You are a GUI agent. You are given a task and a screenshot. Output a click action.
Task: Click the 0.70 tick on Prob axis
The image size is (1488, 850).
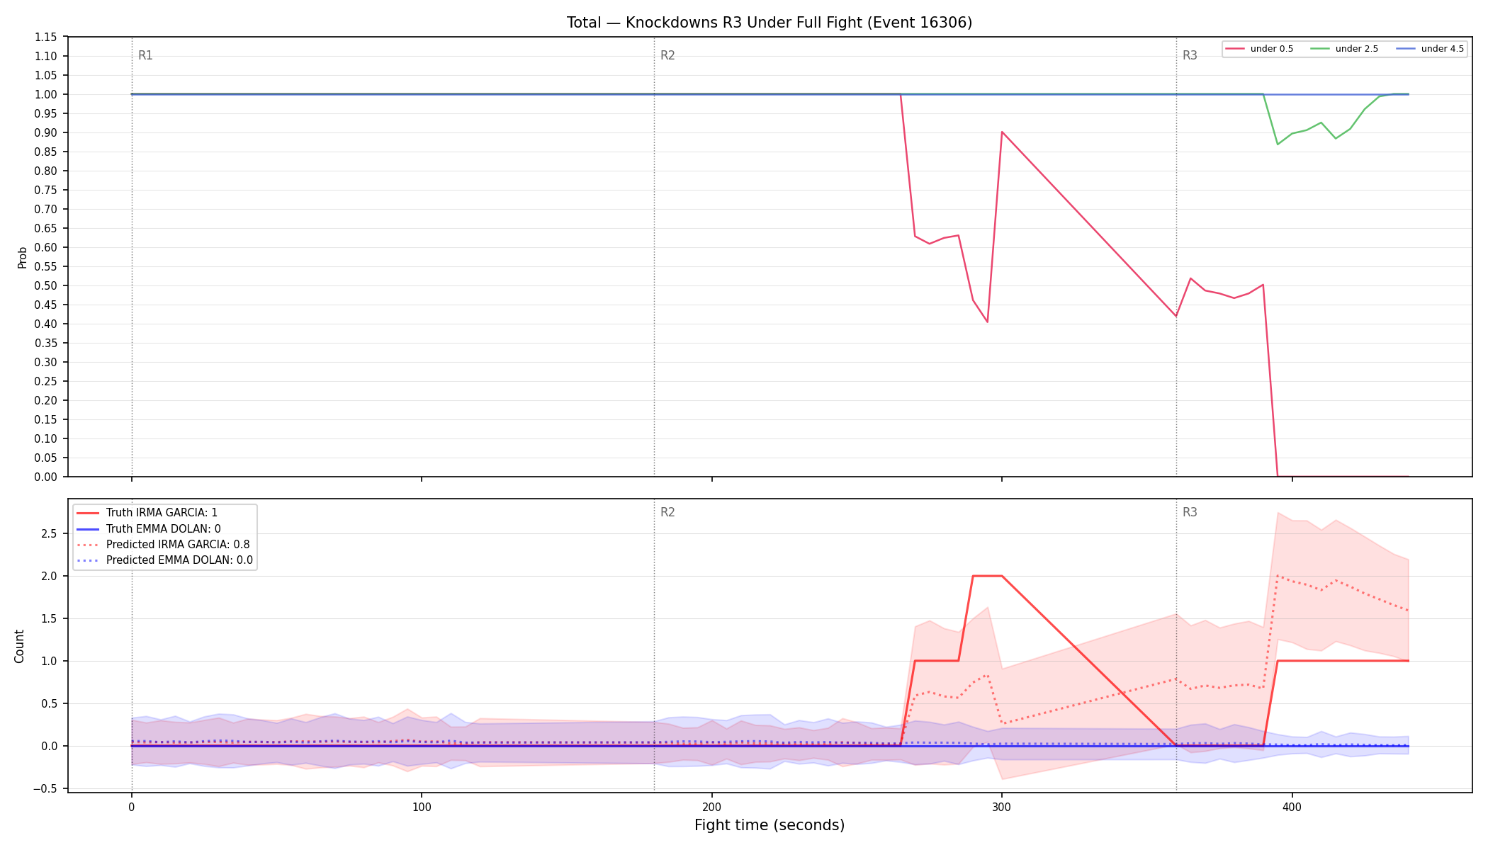tap(45, 209)
